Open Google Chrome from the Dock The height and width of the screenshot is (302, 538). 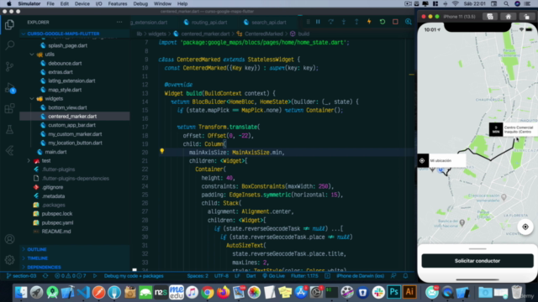[208, 293]
